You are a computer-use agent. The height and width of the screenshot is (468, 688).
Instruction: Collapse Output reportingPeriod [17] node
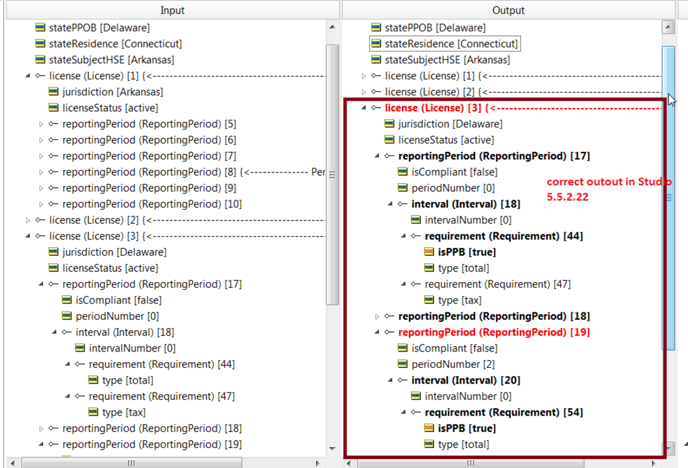point(377,156)
